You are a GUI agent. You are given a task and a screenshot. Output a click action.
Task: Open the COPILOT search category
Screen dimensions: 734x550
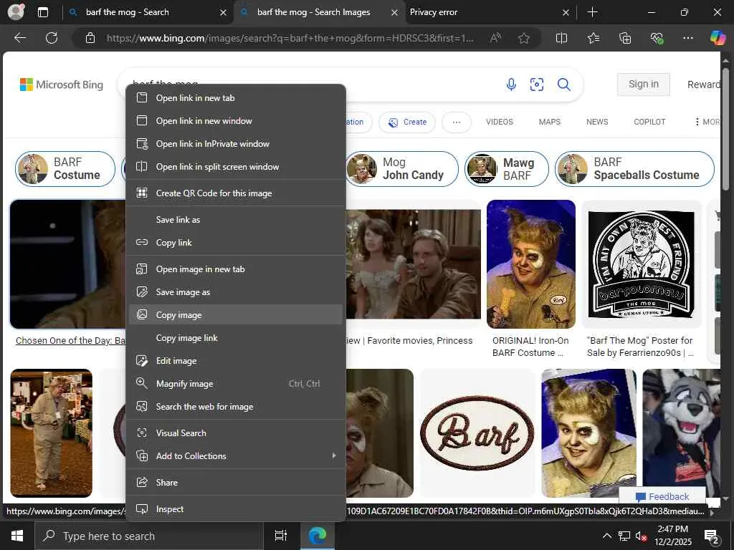(649, 122)
